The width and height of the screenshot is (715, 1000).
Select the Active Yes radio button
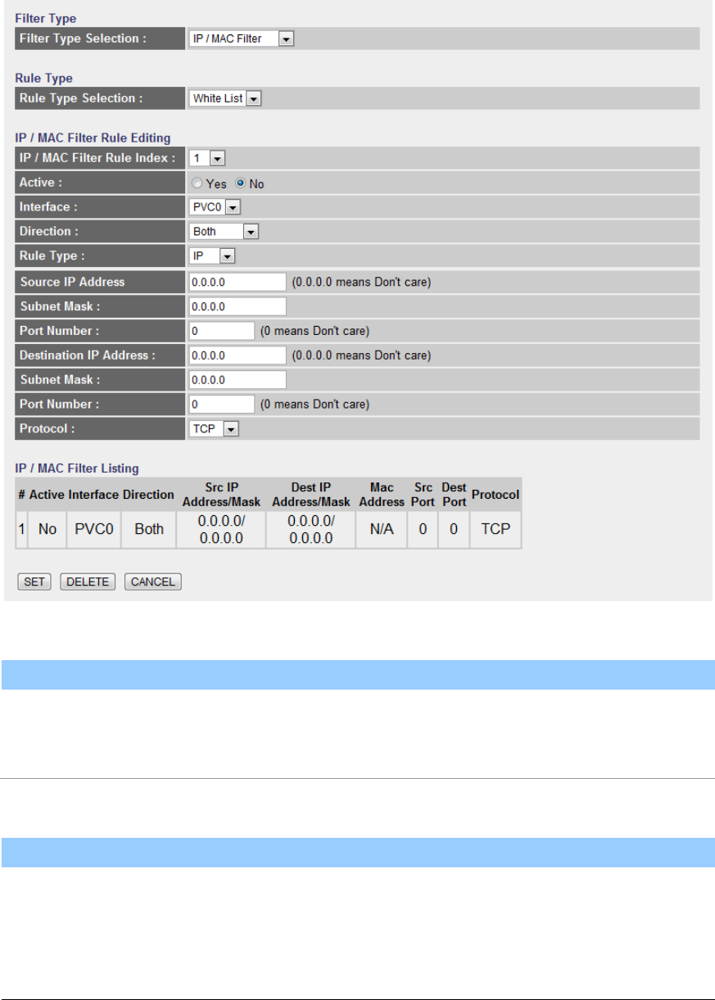click(197, 183)
